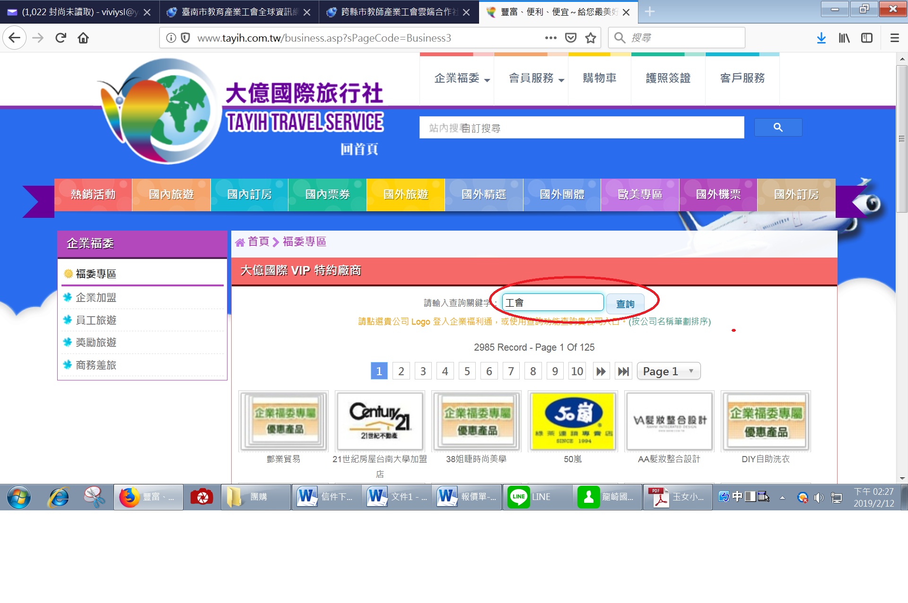This screenshot has width=908, height=603.
Task: Click the 查詢 search button
Action: (x=625, y=304)
